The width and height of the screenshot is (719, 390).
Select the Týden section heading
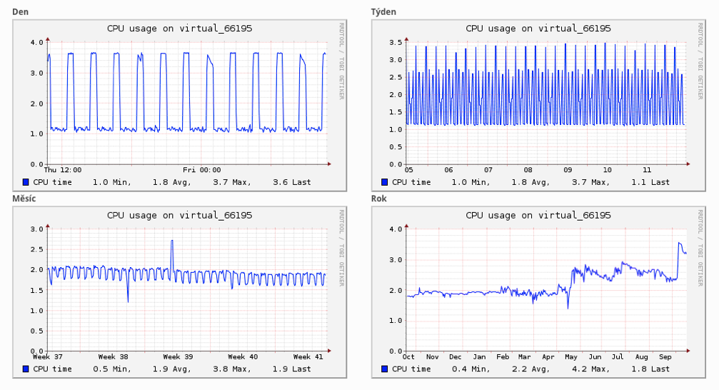(383, 11)
